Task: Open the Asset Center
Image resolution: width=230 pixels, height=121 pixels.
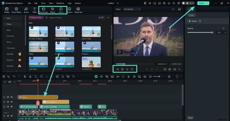Action: 36,17
